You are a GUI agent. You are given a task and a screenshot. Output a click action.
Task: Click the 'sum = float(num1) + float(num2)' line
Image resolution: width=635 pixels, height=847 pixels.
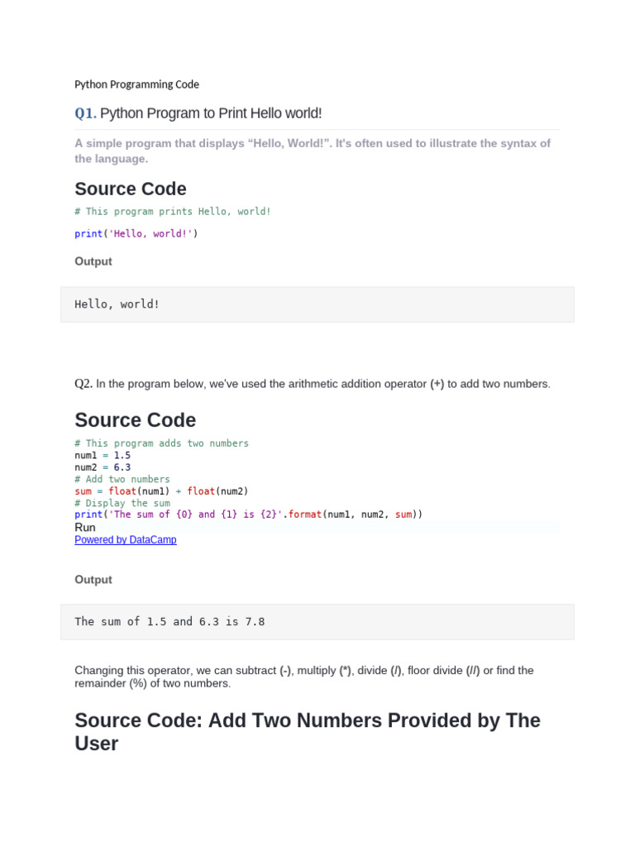coord(161,490)
